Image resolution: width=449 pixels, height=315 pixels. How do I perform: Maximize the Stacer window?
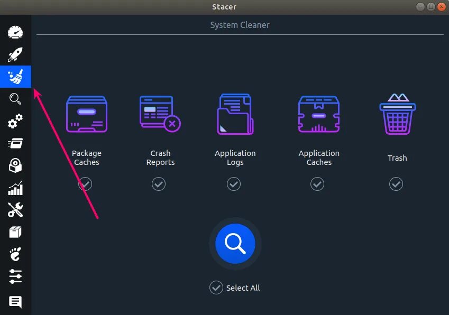[x=431, y=7]
